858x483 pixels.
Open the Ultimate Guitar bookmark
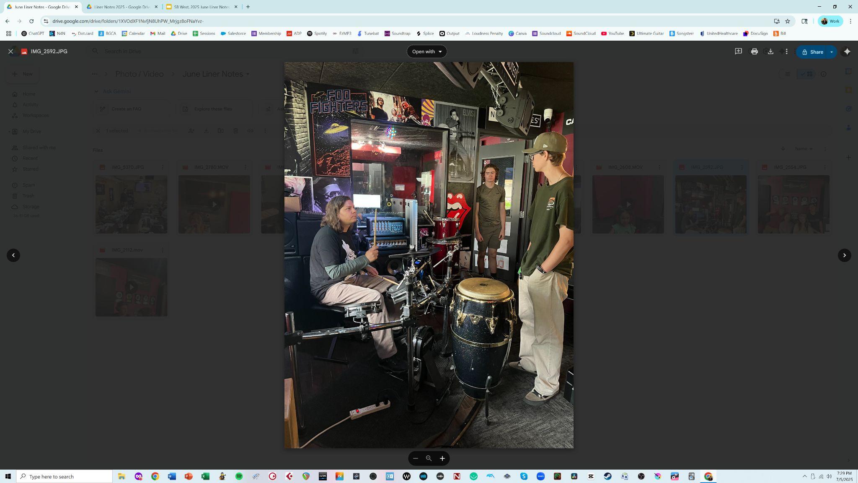coord(646,34)
